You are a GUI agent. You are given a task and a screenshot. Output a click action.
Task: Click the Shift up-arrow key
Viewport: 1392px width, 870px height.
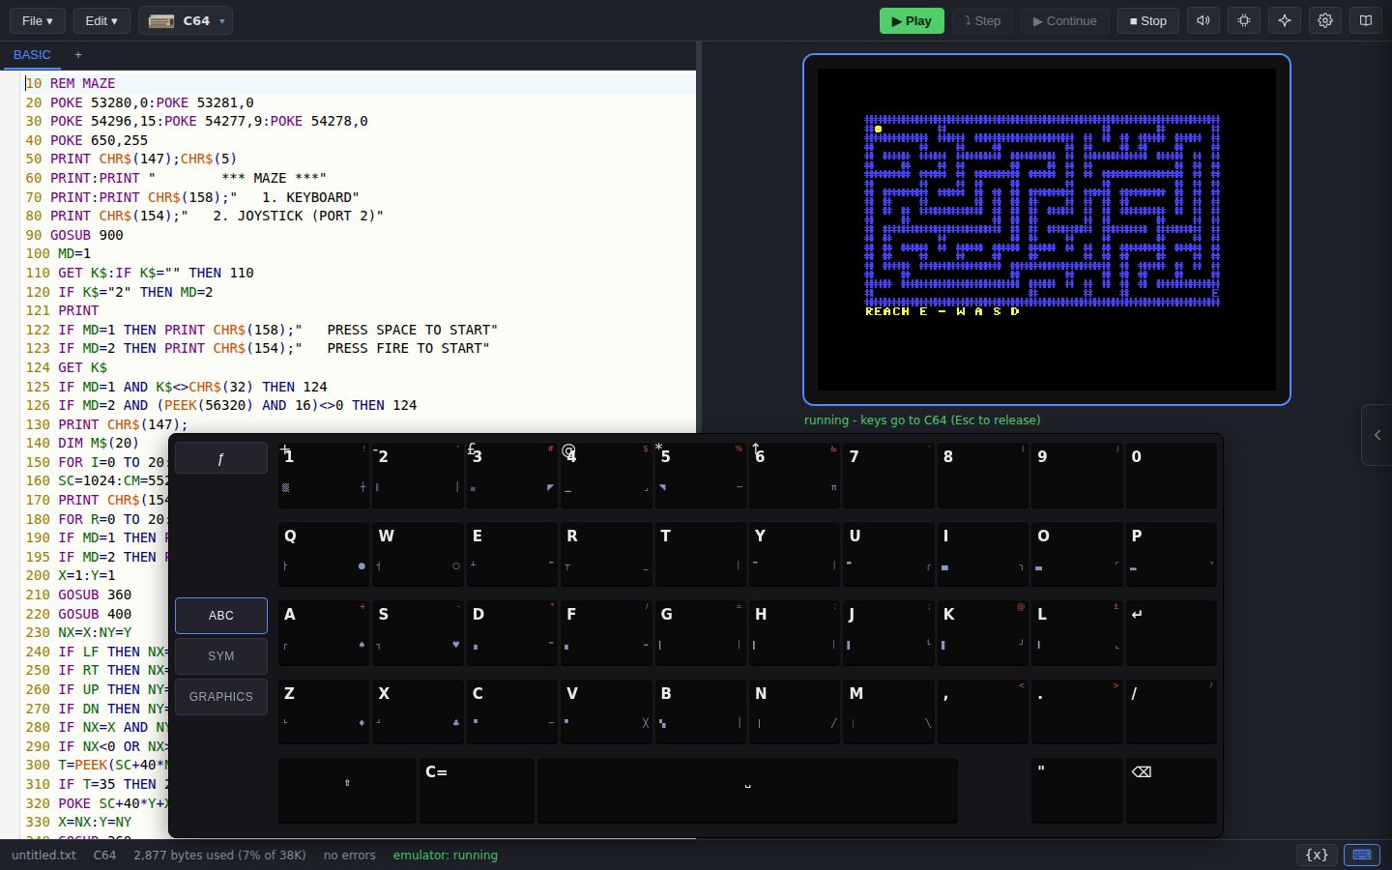tap(347, 790)
